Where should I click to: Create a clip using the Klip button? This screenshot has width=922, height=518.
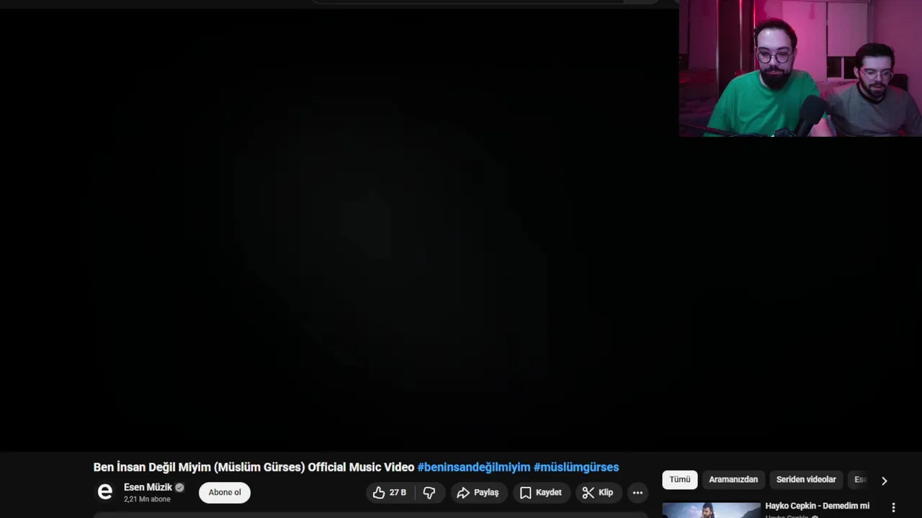pyautogui.click(x=597, y=493)
